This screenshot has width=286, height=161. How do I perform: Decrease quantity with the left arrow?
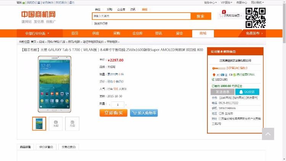(109, 105)
